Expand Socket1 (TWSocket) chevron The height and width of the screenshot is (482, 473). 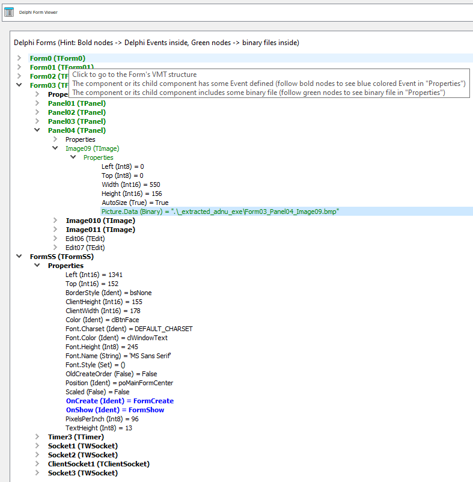[x=37, y=445]
